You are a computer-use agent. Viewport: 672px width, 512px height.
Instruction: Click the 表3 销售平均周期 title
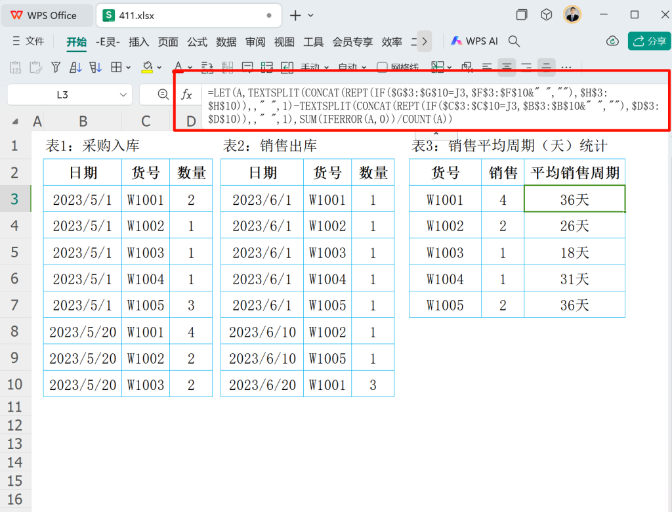pyautogui.click(x=509, y=146)
